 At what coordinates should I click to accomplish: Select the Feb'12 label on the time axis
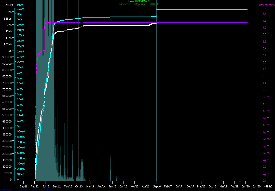coord(35,186)
